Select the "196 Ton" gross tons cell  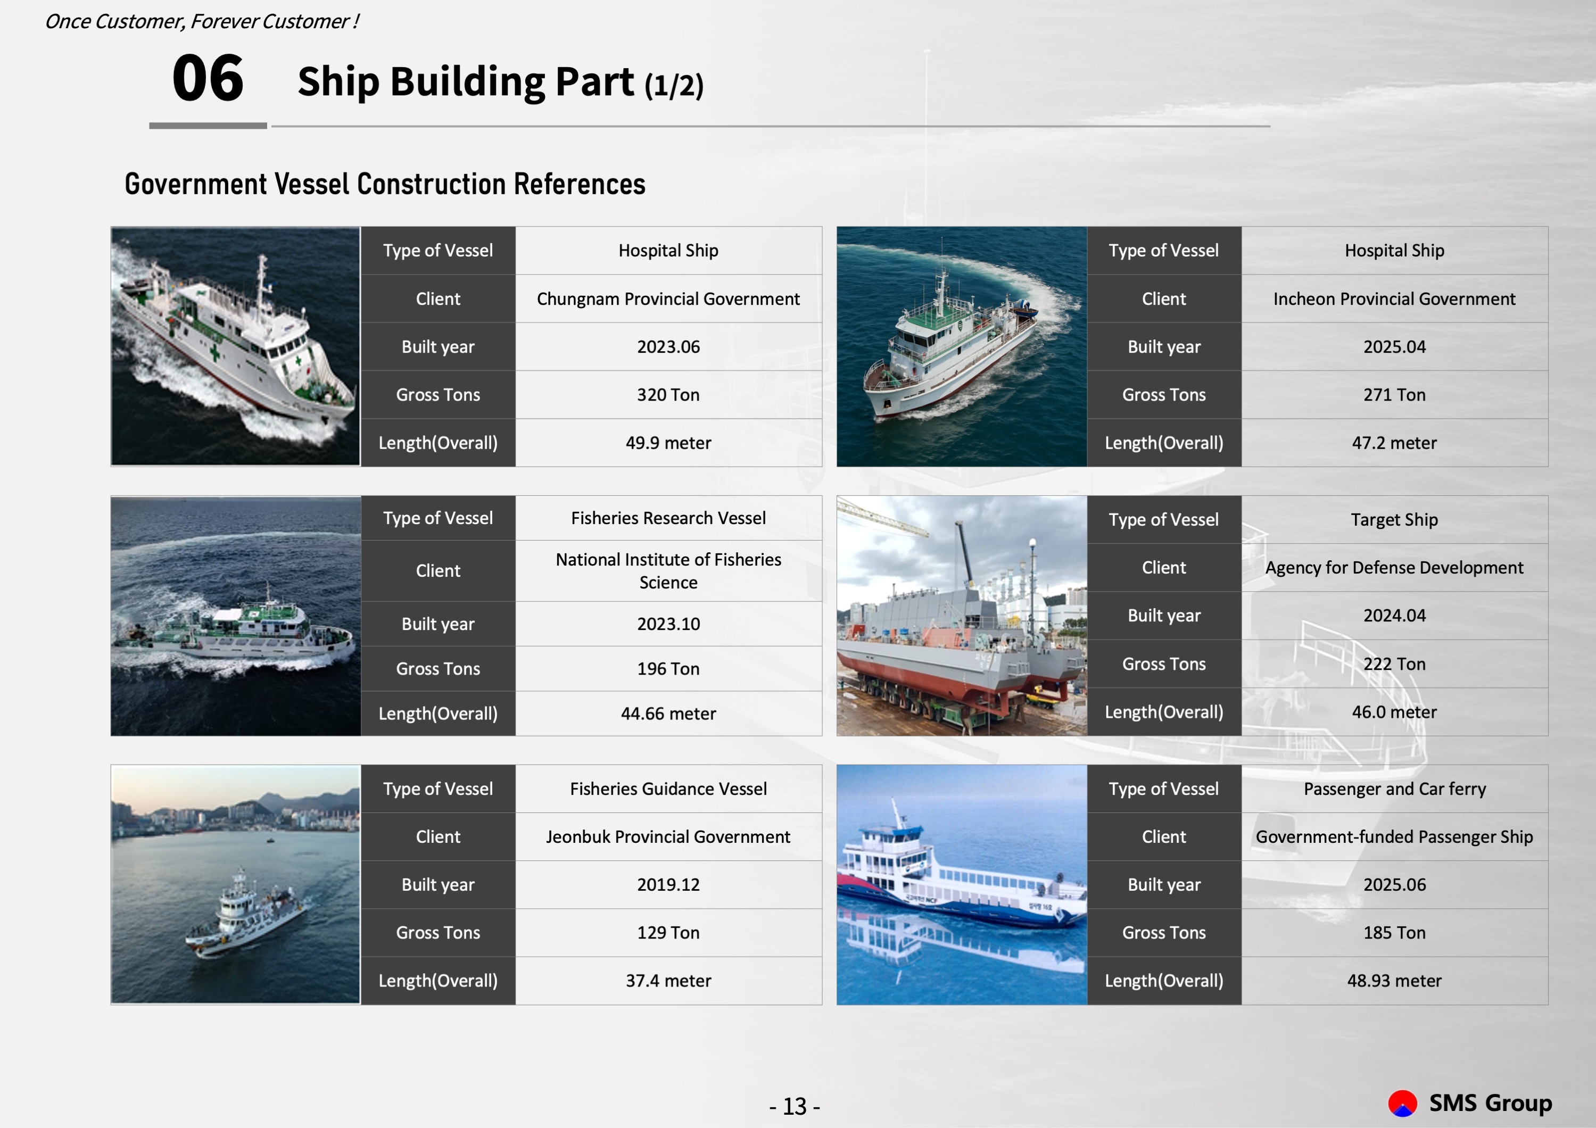coord(669,669)
